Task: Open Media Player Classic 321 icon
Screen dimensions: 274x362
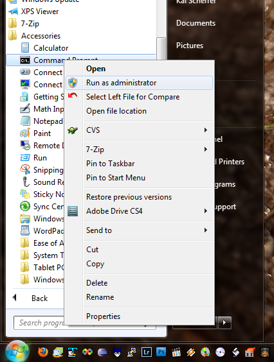Action: (176, 352)
